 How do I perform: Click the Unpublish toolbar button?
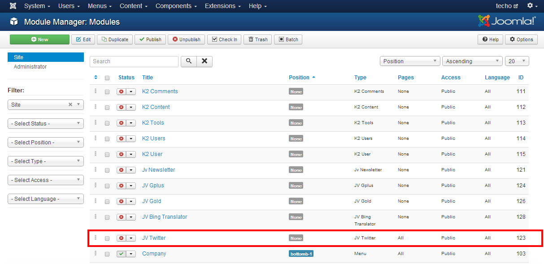pos(187,39)
